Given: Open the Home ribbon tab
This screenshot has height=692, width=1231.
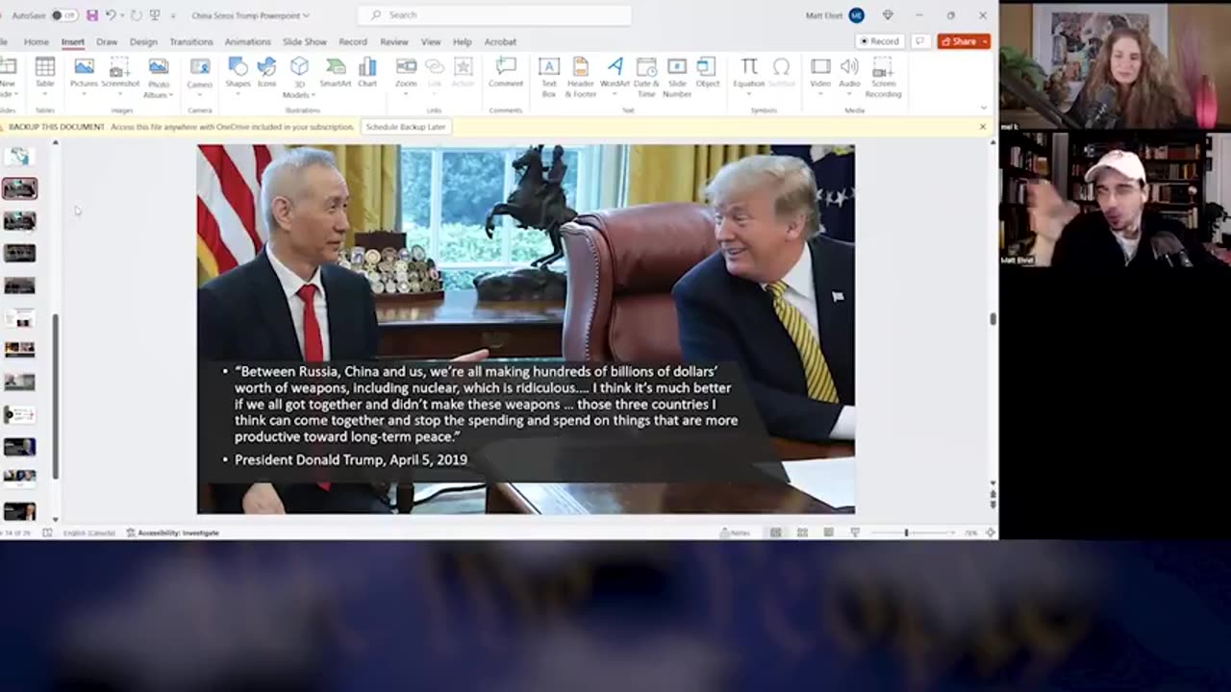Looking at the screenshot, I should coord(37,42).
